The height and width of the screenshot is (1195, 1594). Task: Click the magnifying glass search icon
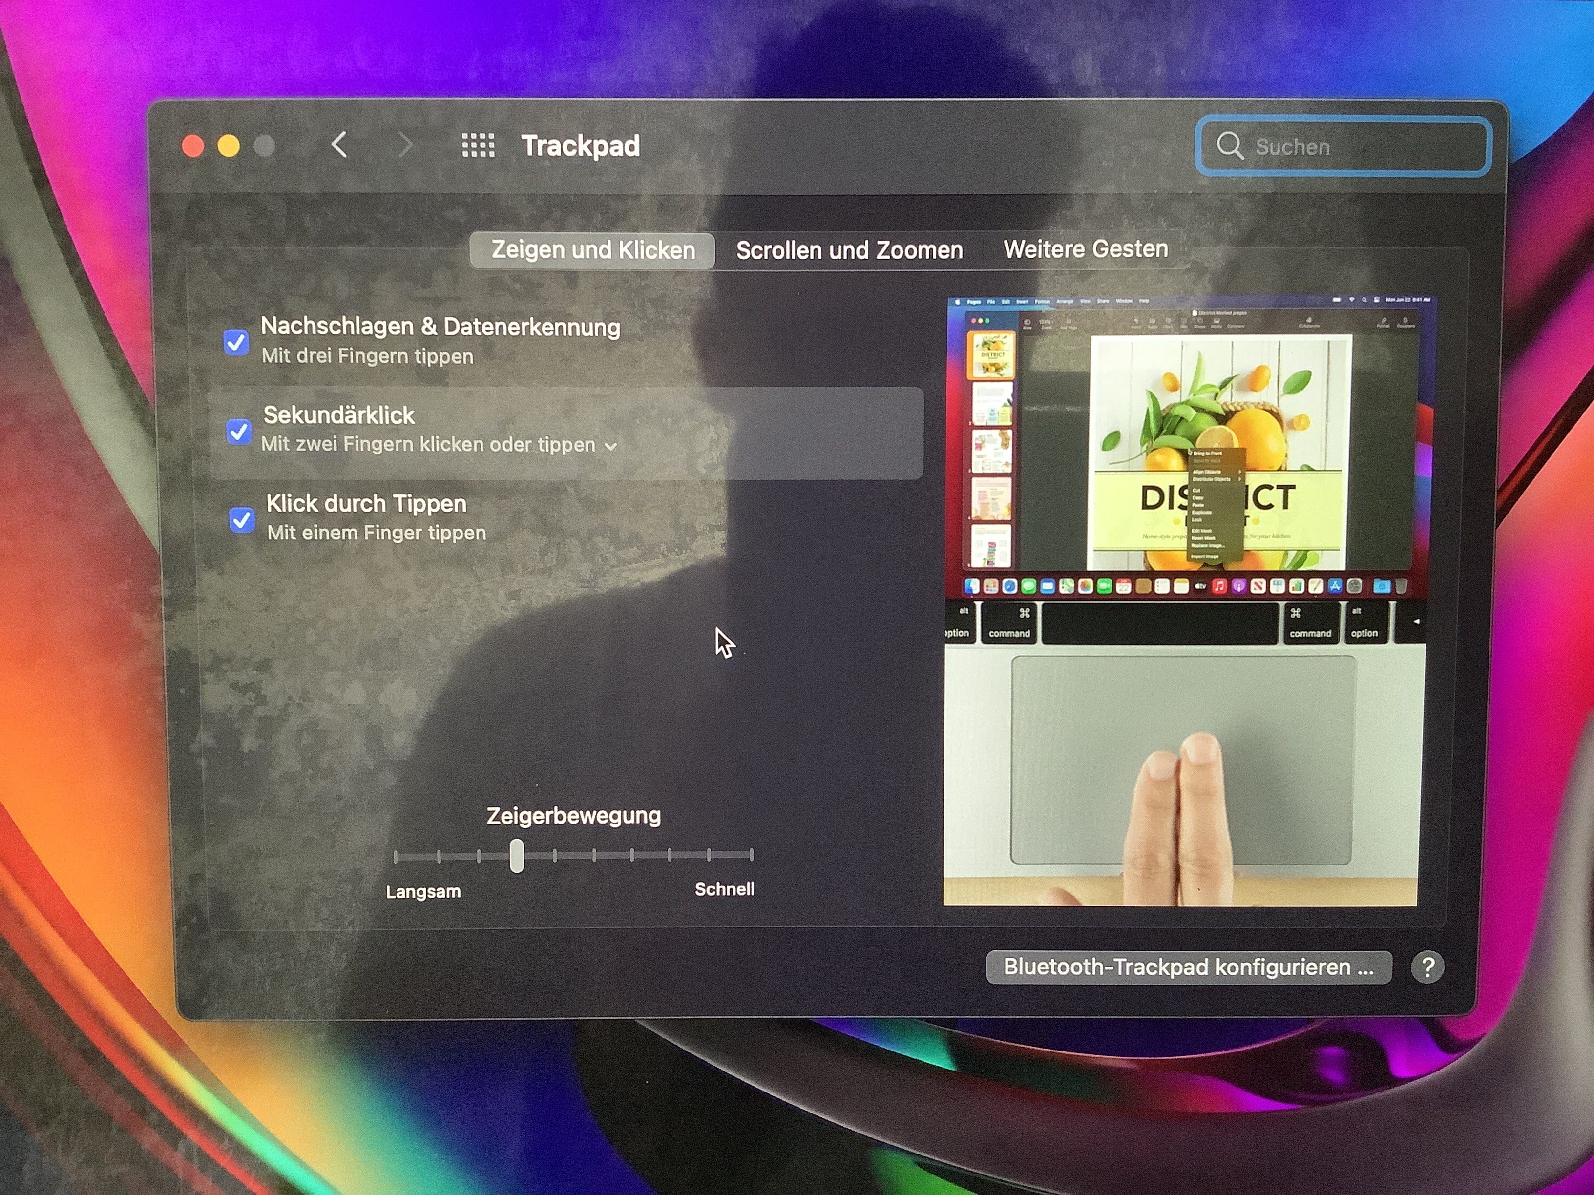coord(1229,145)
